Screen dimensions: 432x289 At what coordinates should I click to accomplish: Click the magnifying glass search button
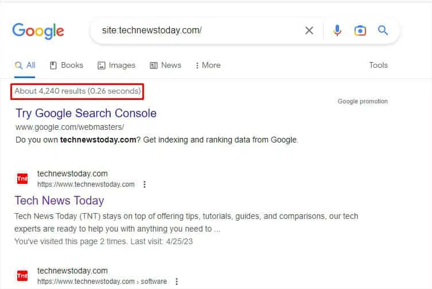click(x=383, y=30)
